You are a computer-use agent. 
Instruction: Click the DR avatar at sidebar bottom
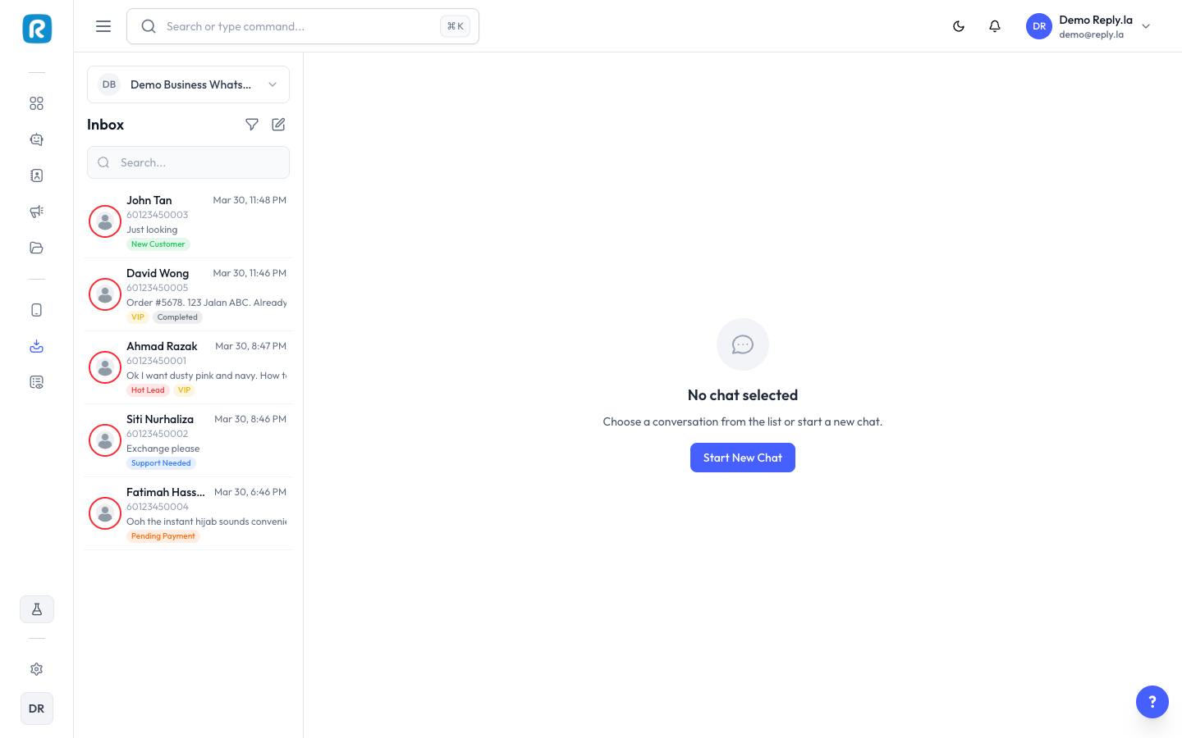(37, 708)
